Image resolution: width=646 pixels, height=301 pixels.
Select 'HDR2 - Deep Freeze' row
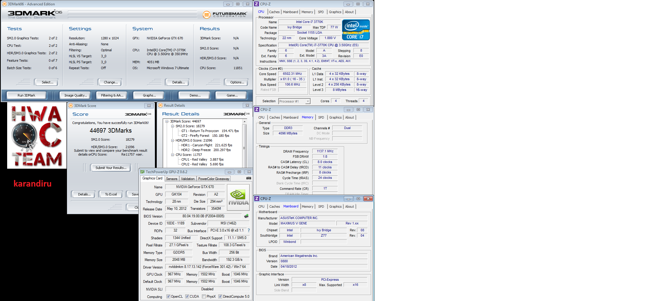click(206, 150)
